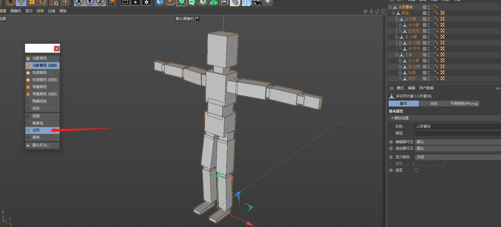Click the render active view icon
This screenshot has width=501, height=227.
point(125,2)
